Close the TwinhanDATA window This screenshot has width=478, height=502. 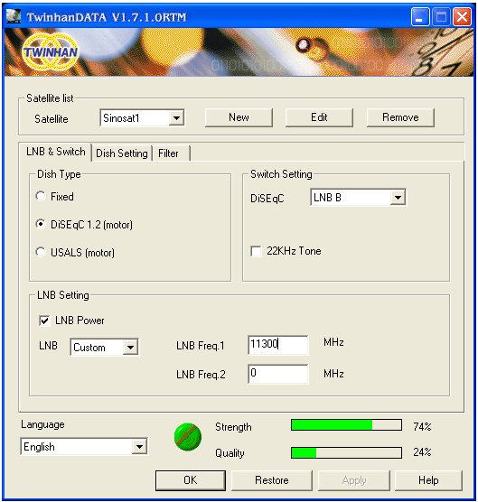[462, 17]
